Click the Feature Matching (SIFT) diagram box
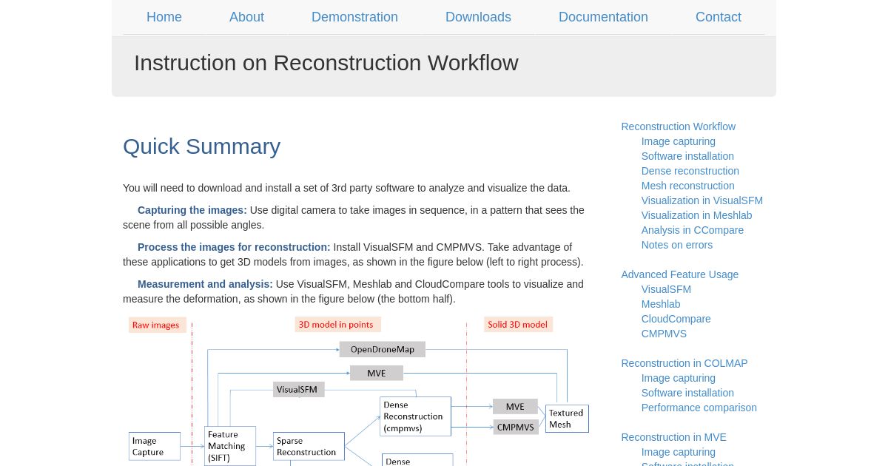 (x=230, y=446)
